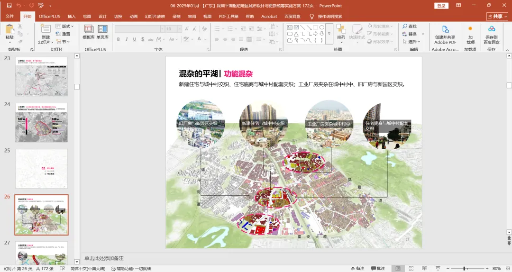Click the Sign in (登录) button
The height and width of the screenshot is (272, 512).
[x=441, y=6]
